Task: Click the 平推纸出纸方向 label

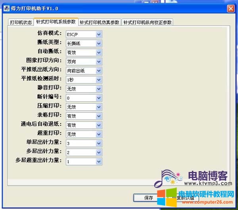Action: [x=41, y=69]
